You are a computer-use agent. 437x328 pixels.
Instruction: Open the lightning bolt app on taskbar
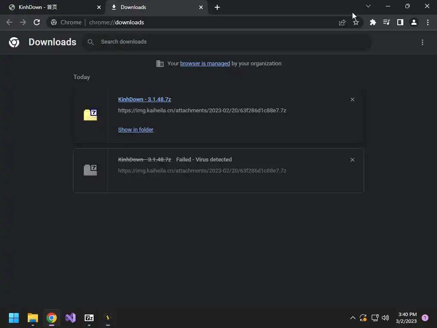pyautogui.click(x=108, y=318)
